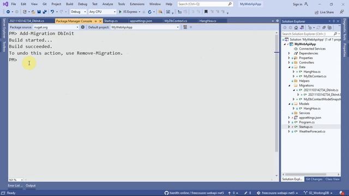Open the Server Explorer side tab
Screen dimensions: 349x196
tap(4, 28)
